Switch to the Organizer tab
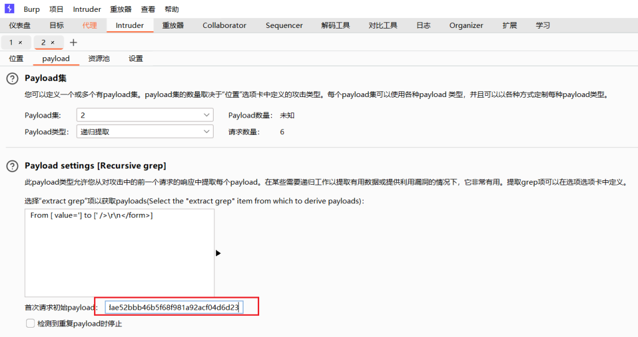Viewport: 638px width, 337px height. pos(466,25)
